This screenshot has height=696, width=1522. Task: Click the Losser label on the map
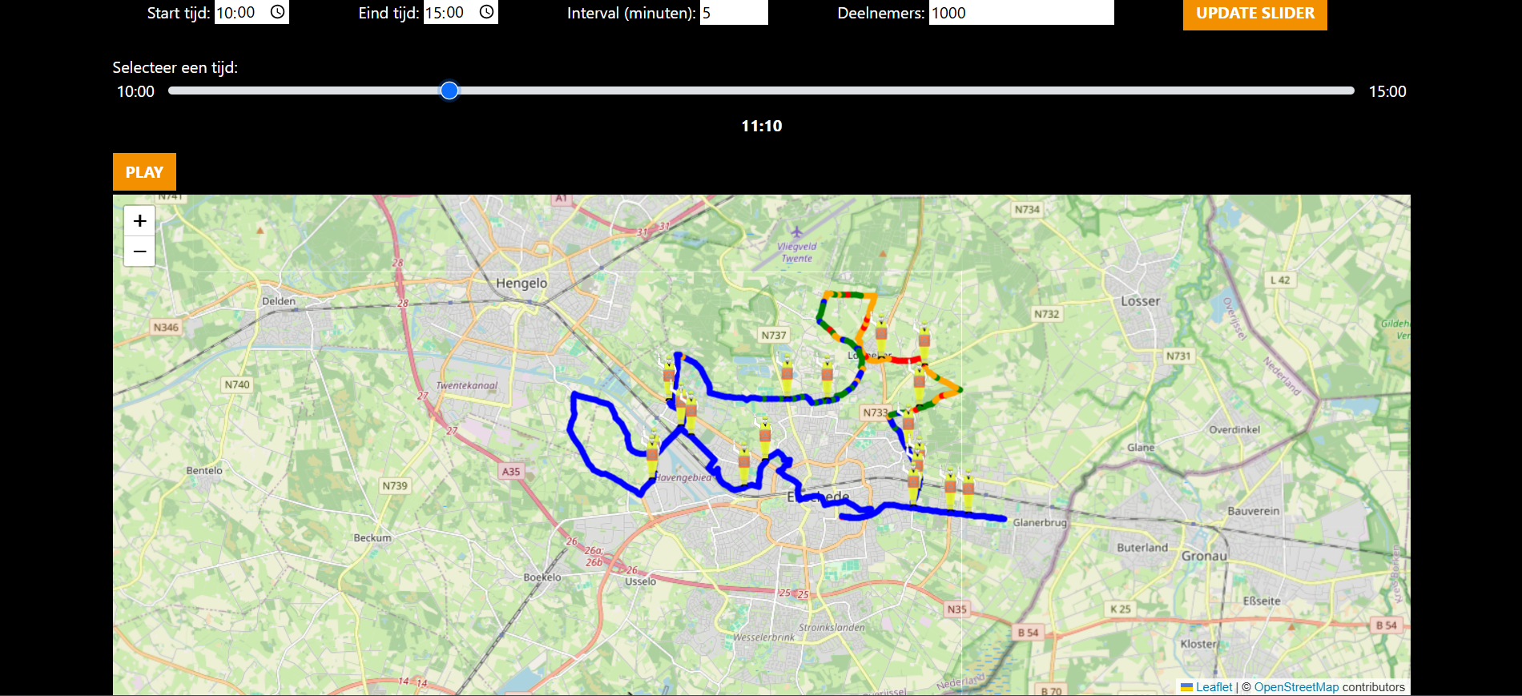tap(1140, 301)
